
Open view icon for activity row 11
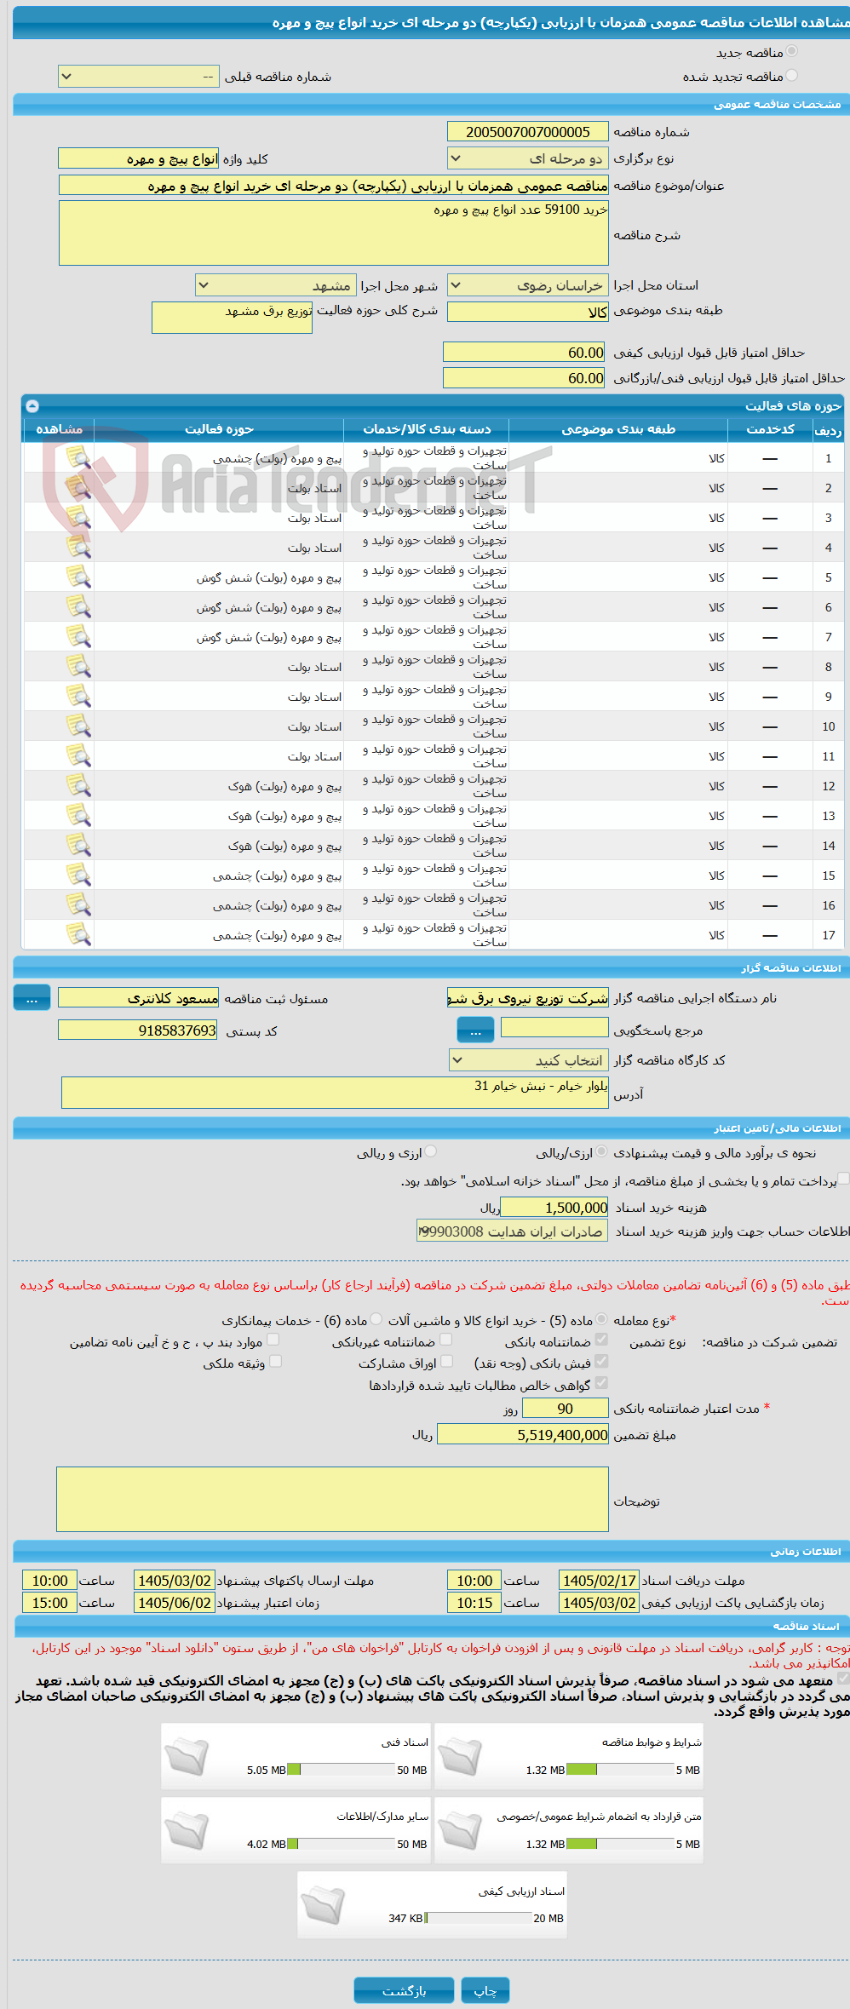78,755
